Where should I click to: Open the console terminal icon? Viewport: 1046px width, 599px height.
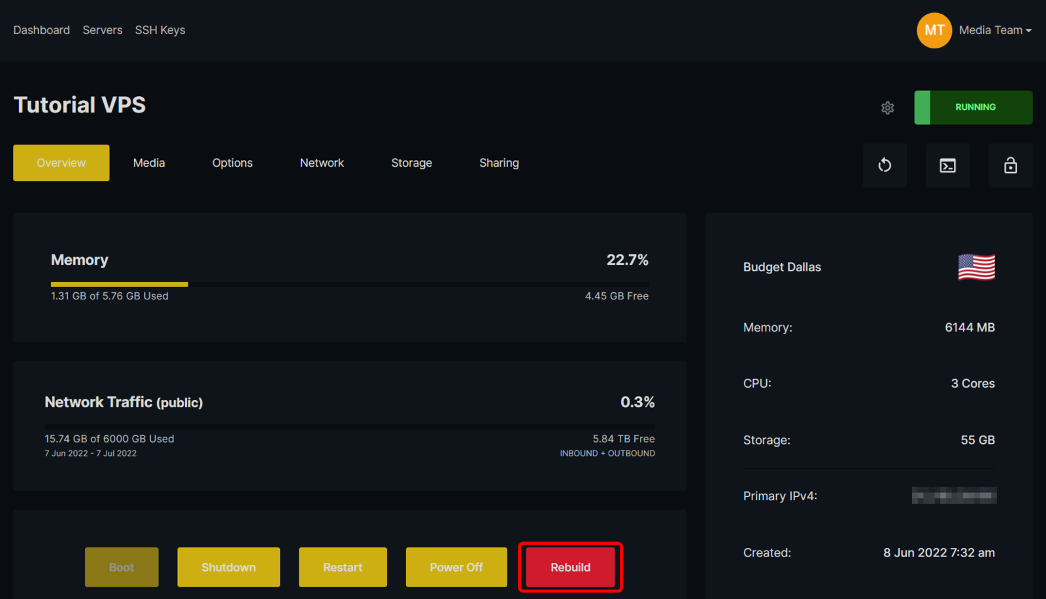(947, 165)
